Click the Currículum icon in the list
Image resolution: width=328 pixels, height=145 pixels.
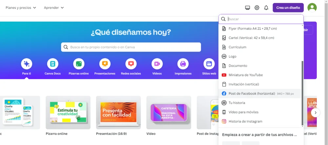coord(224,47)
